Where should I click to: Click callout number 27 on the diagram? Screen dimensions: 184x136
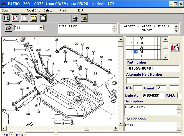(22, 89)
